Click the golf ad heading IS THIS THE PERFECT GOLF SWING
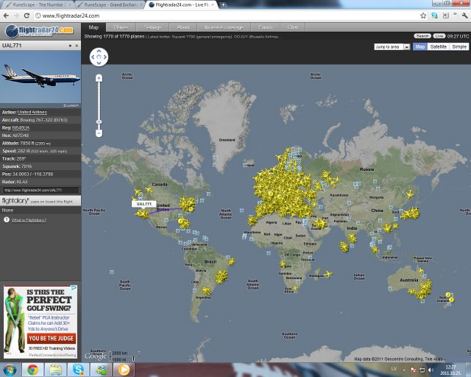 click(x=49, y=300)
